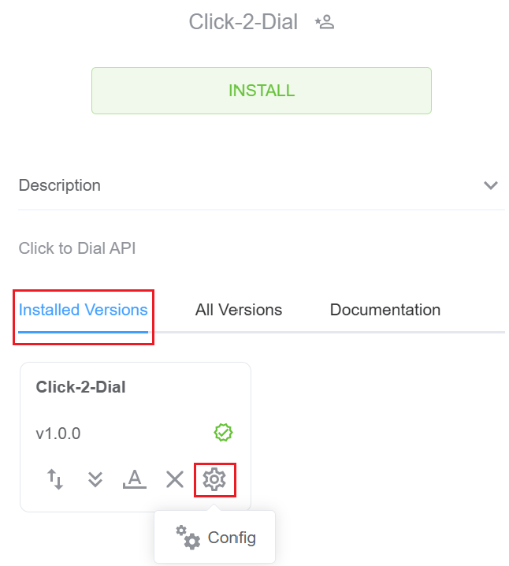
Task: Click the up-down arrows icon on the version card
Action: pyautogui.click(x=55, y=478)
